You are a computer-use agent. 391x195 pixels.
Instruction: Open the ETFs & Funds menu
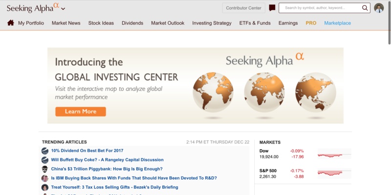[x=255, y=23]
